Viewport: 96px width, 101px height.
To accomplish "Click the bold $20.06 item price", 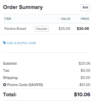I will click(83, 29).
